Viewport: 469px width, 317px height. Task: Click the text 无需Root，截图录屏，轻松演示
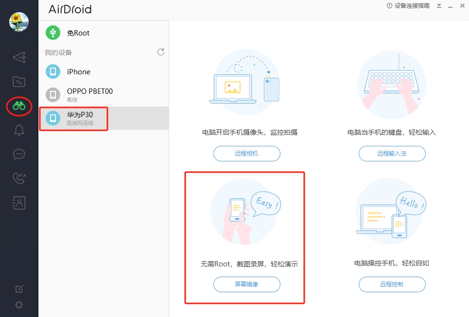(249, 264)
